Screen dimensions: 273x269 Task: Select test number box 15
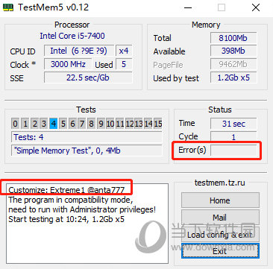pos(157,124)
